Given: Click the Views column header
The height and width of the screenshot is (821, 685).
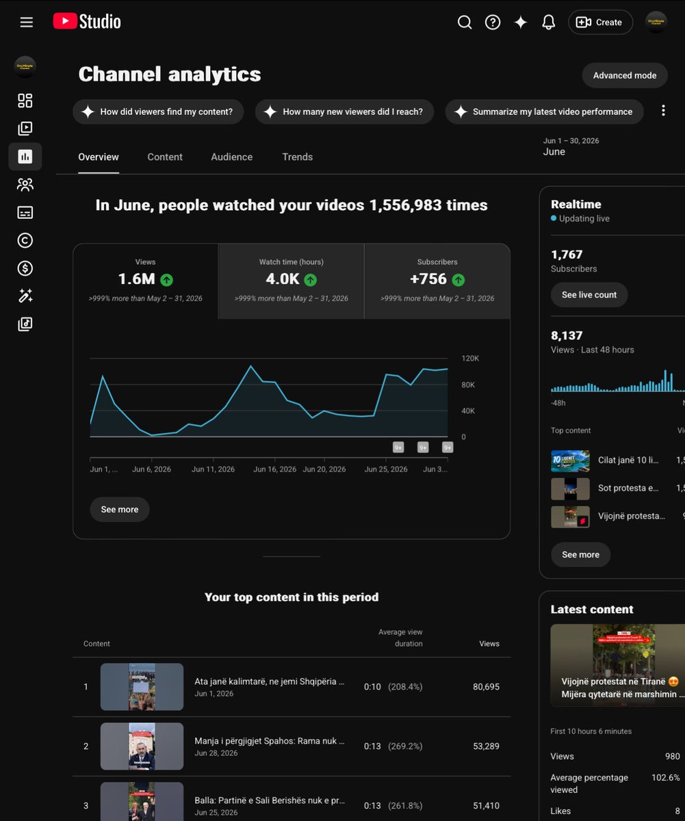Looking at the screenshot, I should pos(489,644).
